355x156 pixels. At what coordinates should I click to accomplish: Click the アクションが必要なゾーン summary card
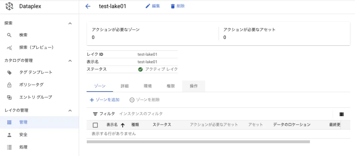click(153, 34)
